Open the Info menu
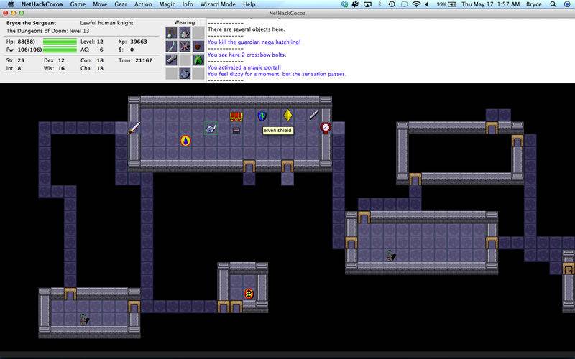 pos(188,4)
